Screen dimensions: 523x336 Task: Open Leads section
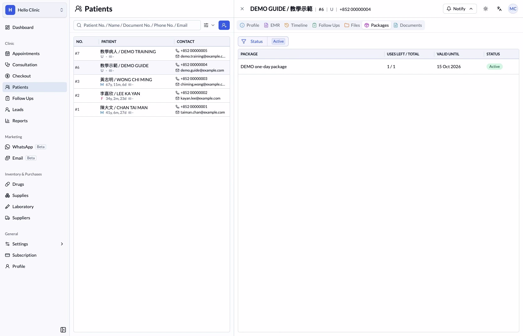click(x=35, y=110)
